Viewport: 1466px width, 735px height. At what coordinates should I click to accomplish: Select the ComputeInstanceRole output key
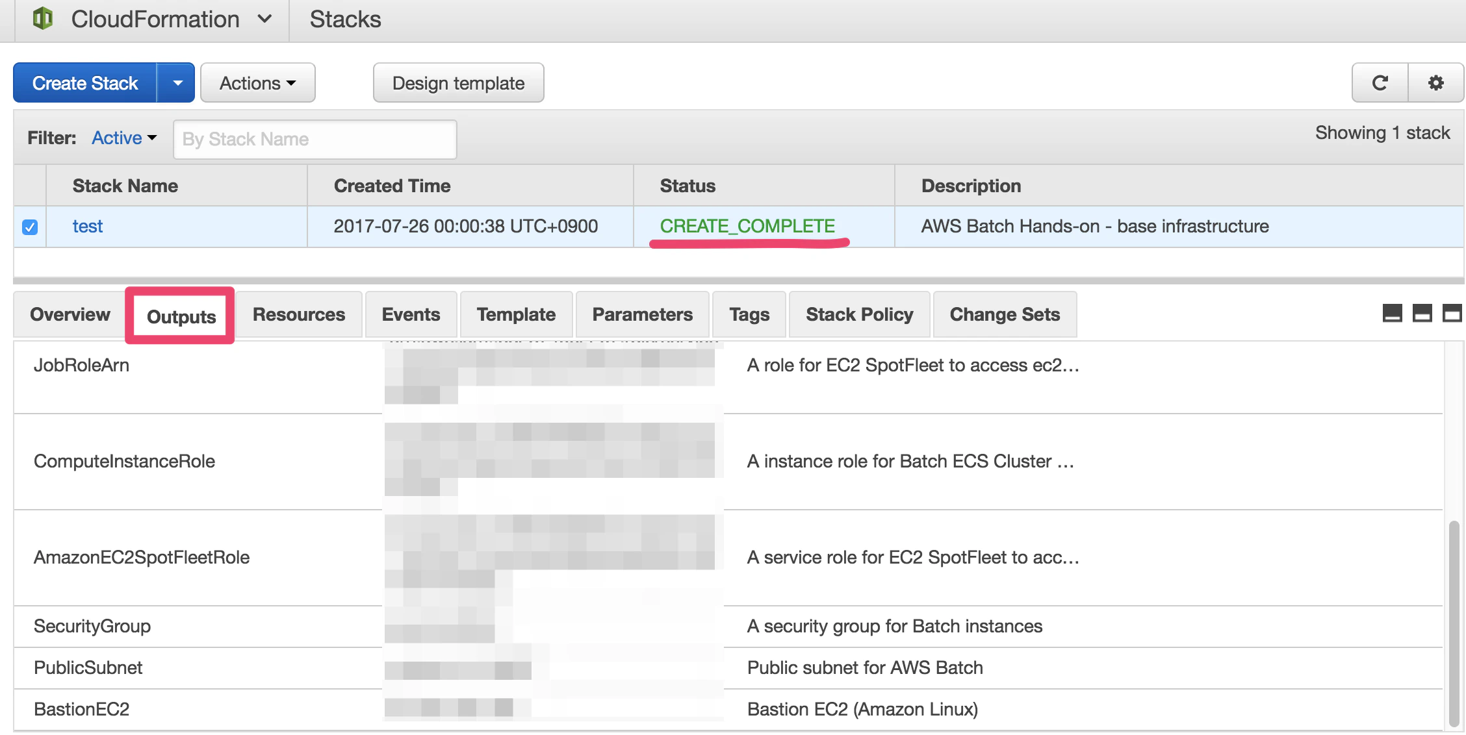tap(124, 461)
